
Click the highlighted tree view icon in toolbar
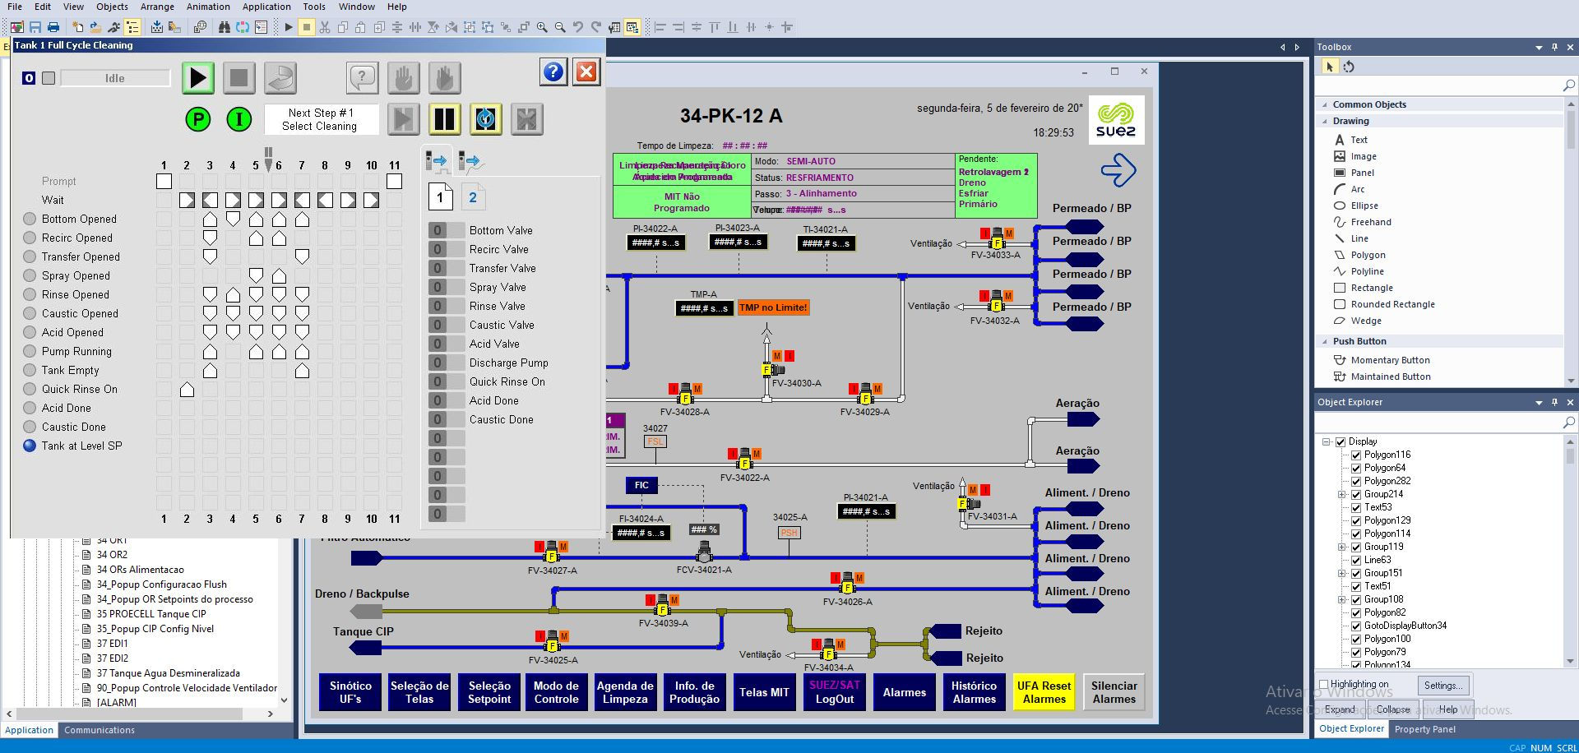(x=132, y=27)
